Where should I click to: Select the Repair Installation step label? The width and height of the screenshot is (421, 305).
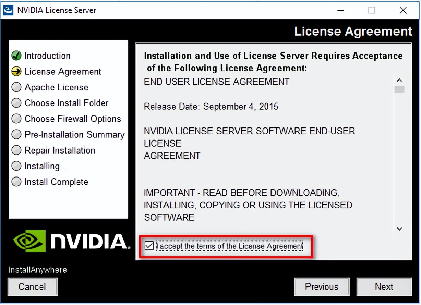(60, 150)
